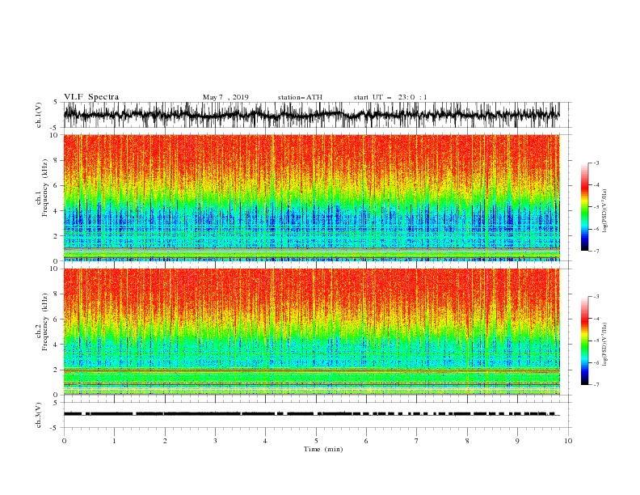640x495 pixels.
Task: Click the 'ch.1(V)' waveform axis label
Action: pyautogui.click(x=39, y=115)
